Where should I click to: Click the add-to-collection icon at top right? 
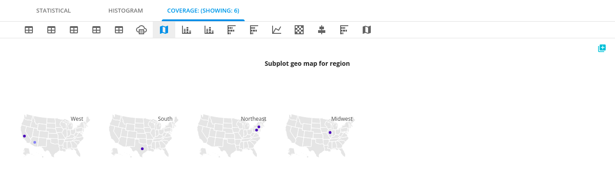click(602, 48)
